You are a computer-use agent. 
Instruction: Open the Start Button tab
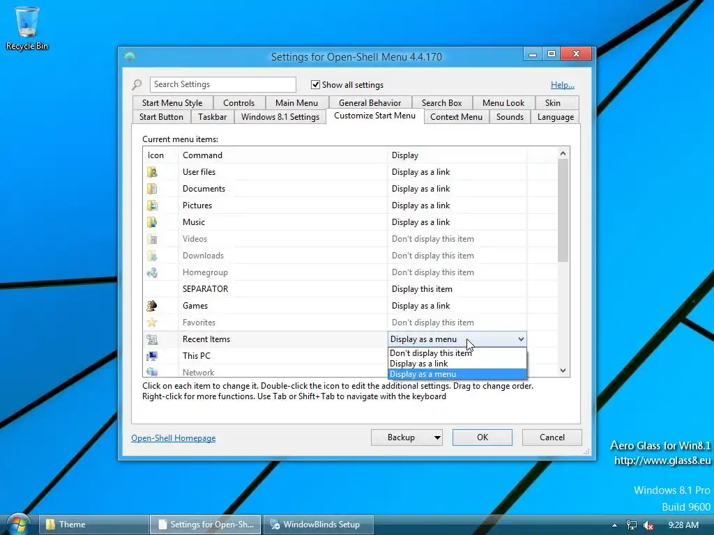[161, 117]
